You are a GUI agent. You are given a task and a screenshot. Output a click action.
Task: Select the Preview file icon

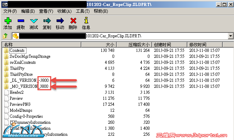point(6,98)
